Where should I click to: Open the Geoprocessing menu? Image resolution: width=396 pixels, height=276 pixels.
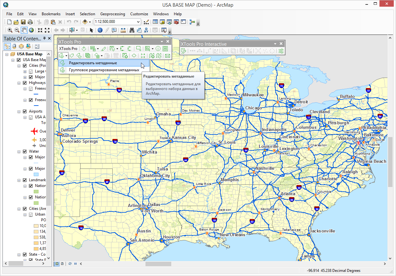[x=112, y=14]
